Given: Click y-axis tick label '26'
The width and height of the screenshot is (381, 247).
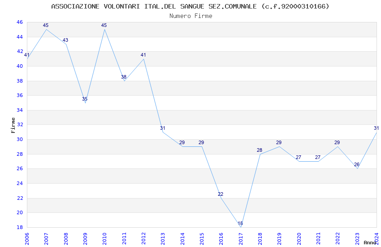Looking at the screenshot, I should pyautogui.click(x=20, y=169).
